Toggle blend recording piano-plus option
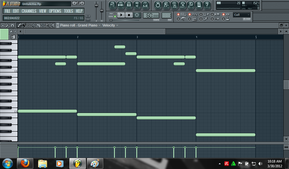 (201, 14)
